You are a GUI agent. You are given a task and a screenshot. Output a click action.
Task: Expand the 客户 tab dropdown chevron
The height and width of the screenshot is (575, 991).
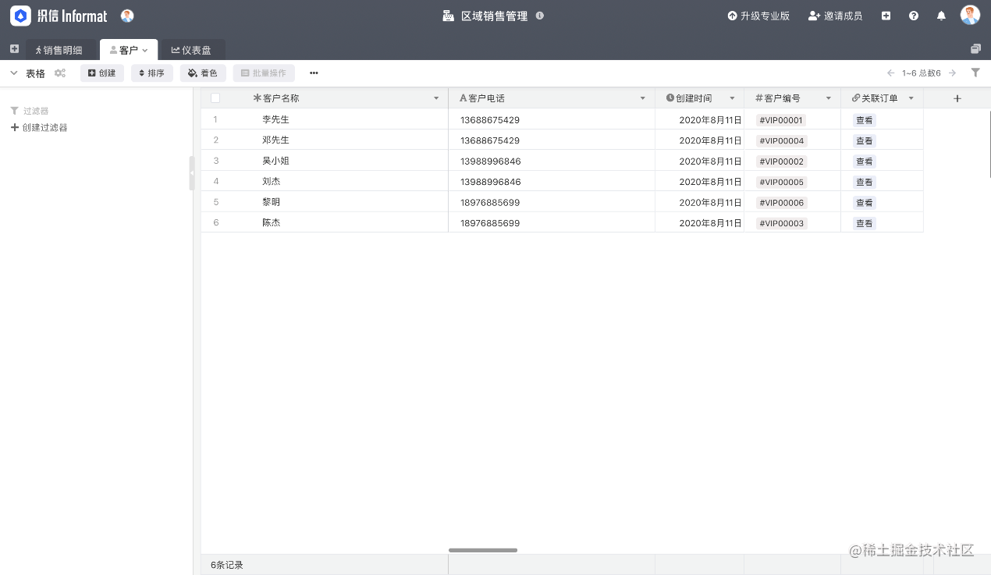pyautogui.click(x=145, y=50)
